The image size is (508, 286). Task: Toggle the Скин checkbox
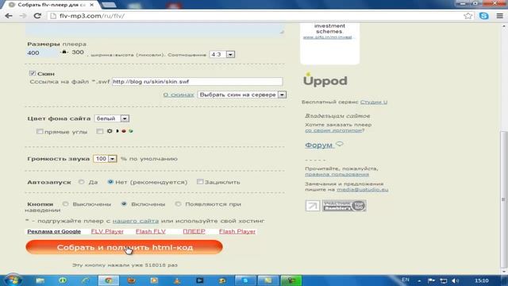coord(32,73)
